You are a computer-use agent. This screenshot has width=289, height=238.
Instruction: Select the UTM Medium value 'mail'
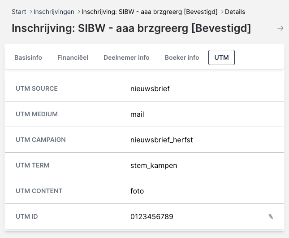point(137,114)
